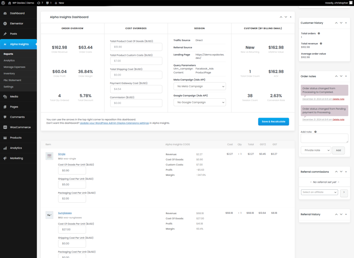
Task: Select the Marketing megaphone icon
Action: (x=6, y=158)
